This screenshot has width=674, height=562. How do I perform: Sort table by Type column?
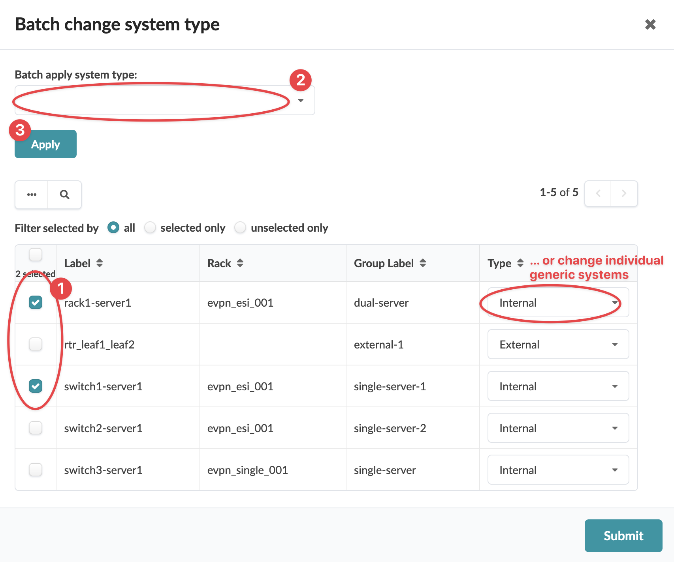pyautogui.click(x=520, y=263)
